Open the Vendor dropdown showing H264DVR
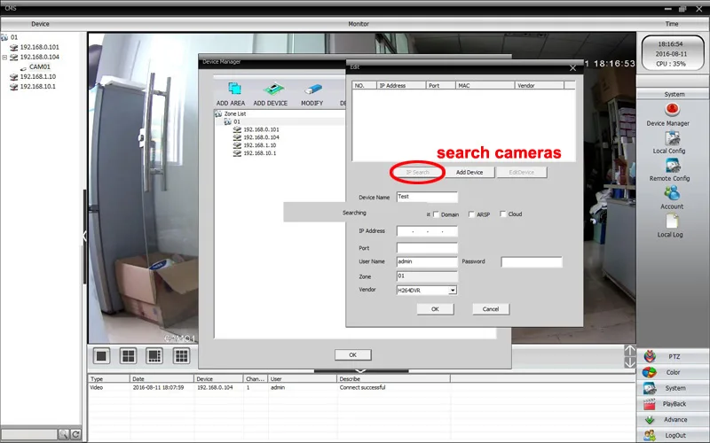 pyautogui.click(x=452, y=290)
